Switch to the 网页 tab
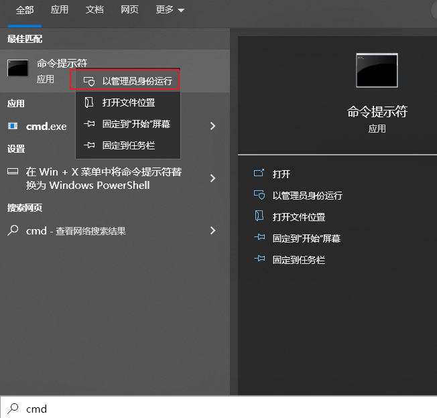437x418 pixels. click(x=129, y=9)
